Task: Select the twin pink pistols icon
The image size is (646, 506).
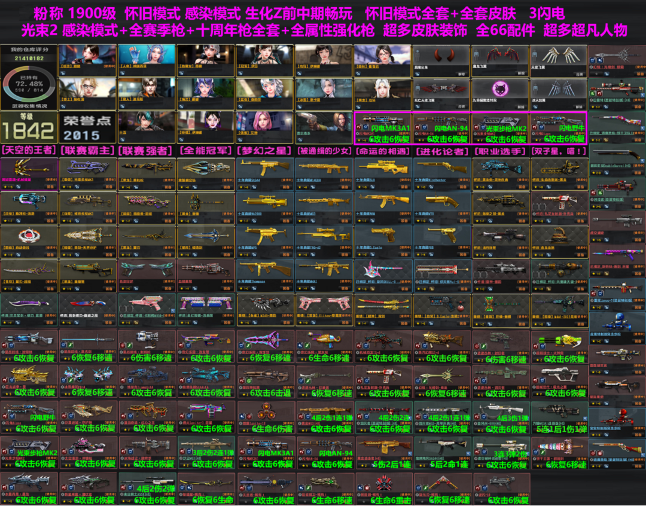Action: point(324,304)
